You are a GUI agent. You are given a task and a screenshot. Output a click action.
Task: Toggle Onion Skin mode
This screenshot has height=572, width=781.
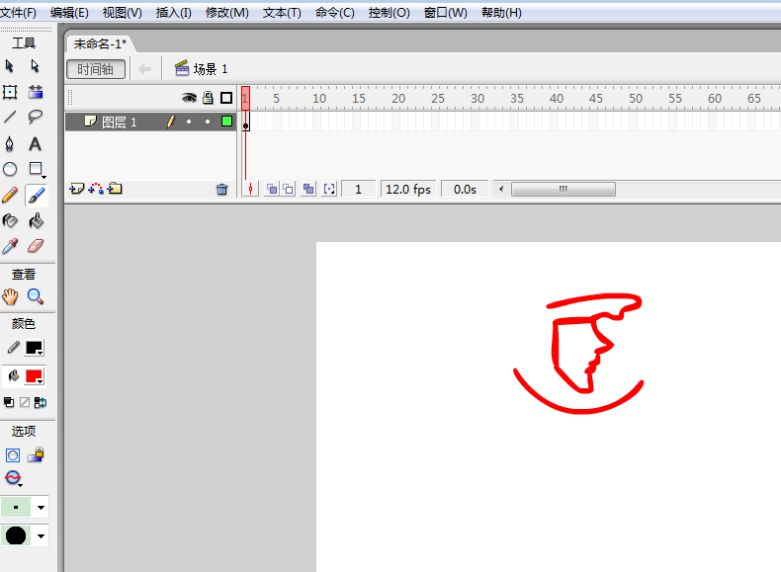click(272, 189)
